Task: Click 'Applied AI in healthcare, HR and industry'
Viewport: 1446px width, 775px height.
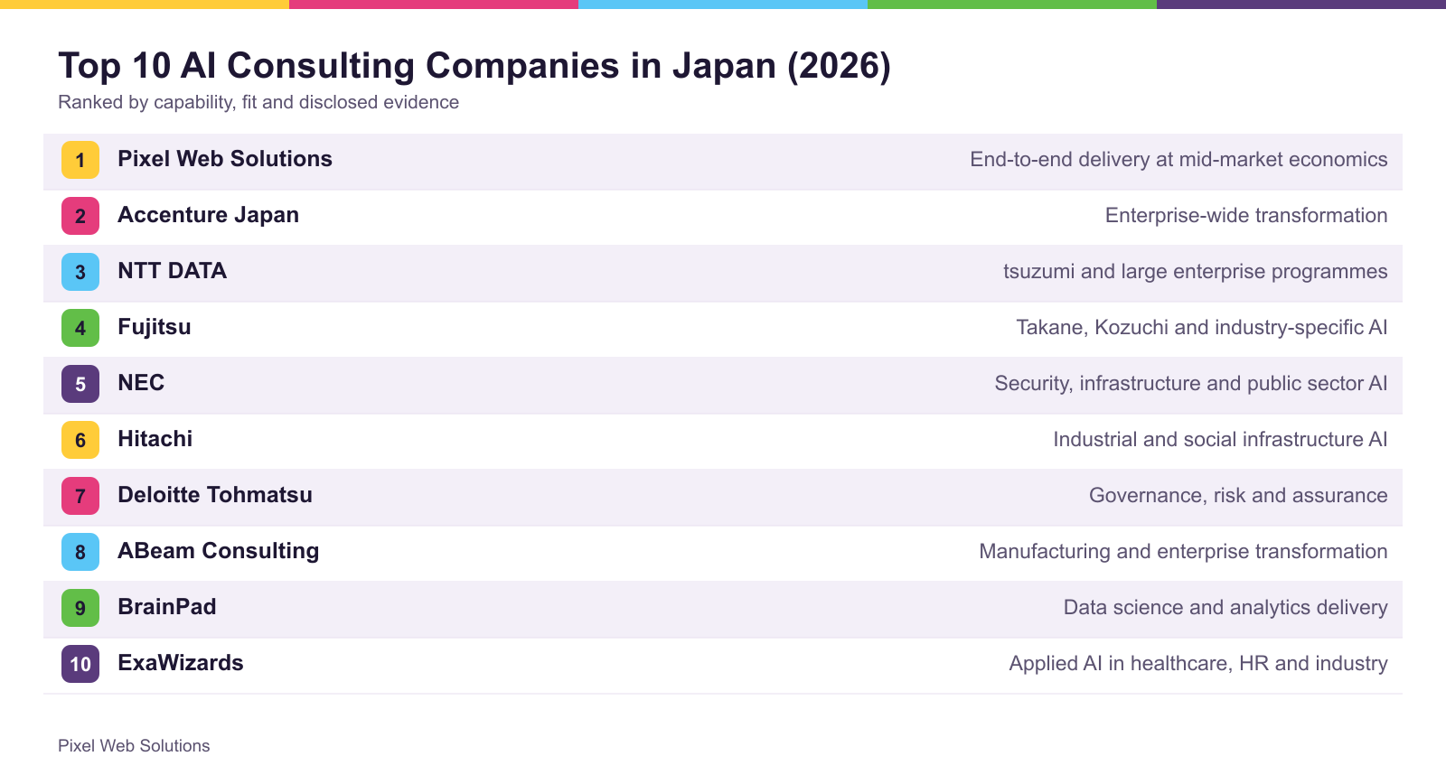Action: [1198, 664]
